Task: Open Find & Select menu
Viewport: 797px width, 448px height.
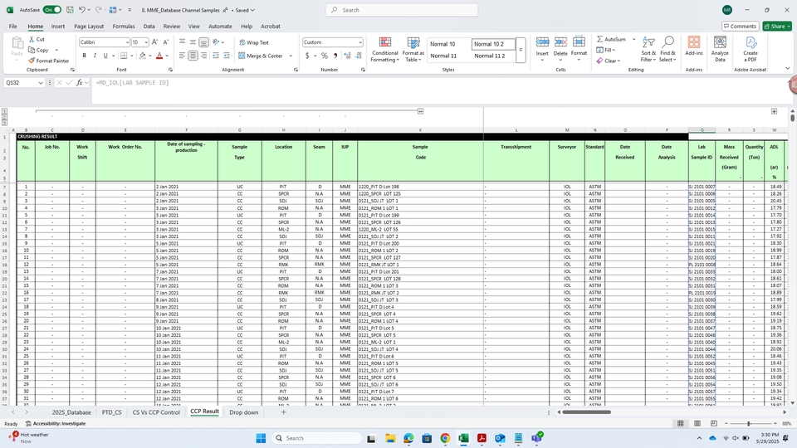Action: [667, 49]
